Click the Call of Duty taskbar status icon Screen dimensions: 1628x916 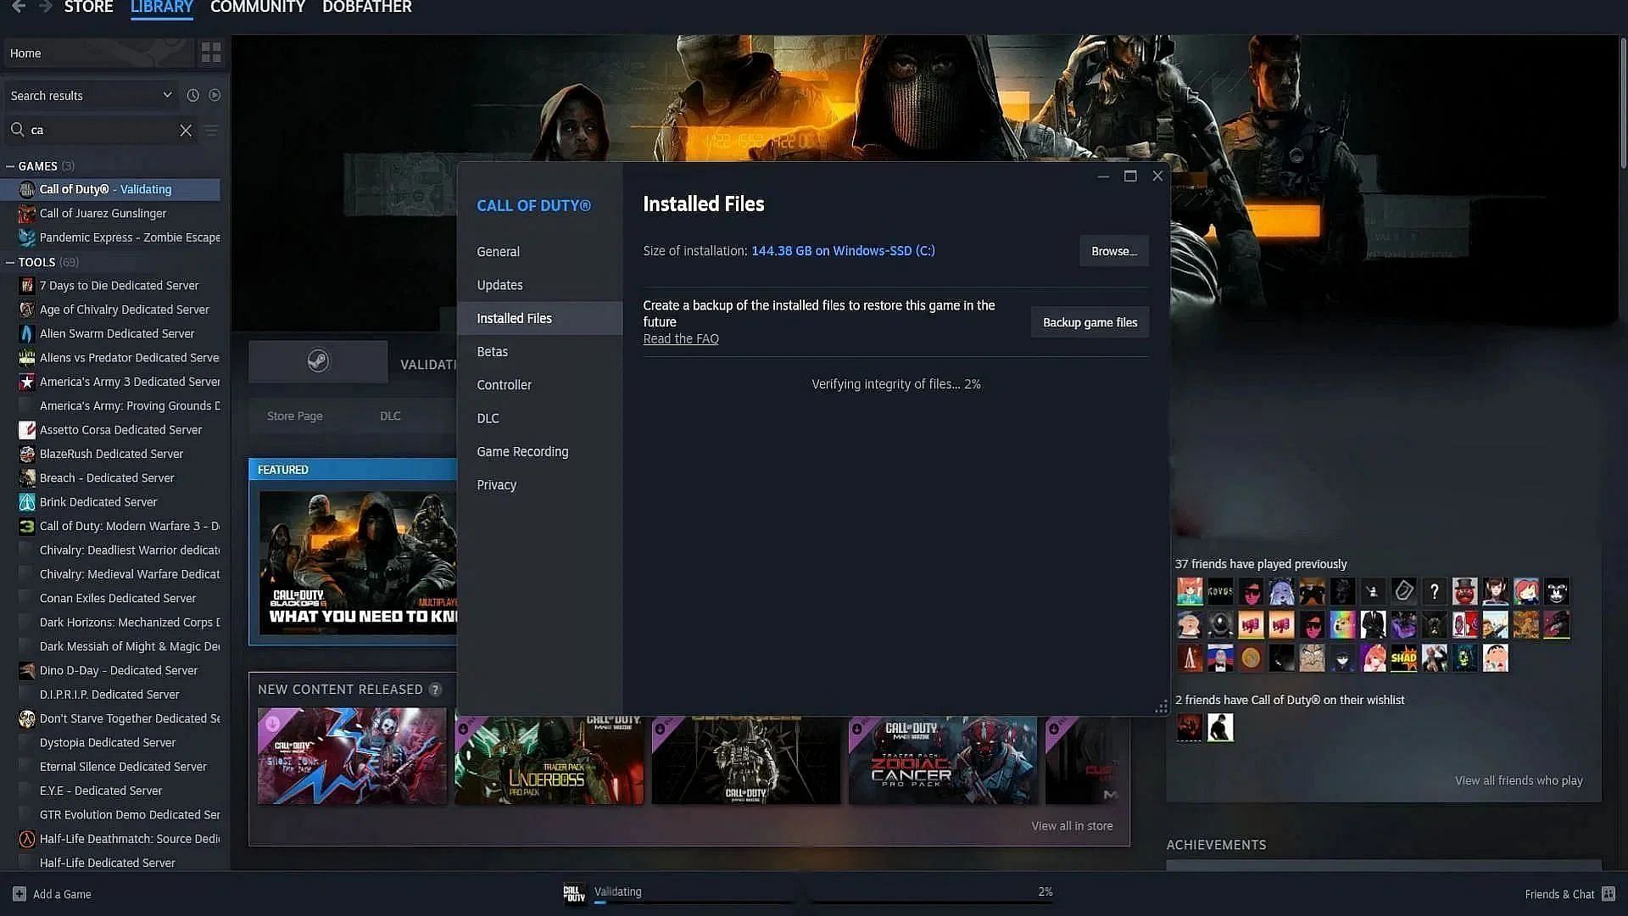tap(573, 891)
